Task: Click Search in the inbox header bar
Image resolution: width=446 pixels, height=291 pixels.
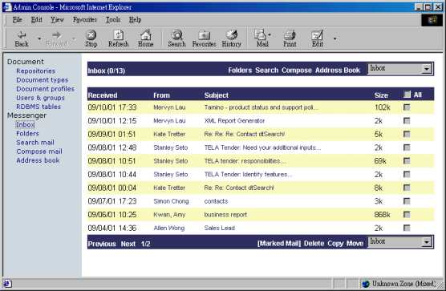Action: pos(266,71)
